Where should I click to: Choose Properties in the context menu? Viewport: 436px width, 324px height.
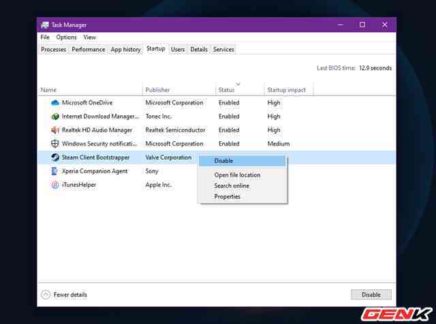click(x=243, y=196)
